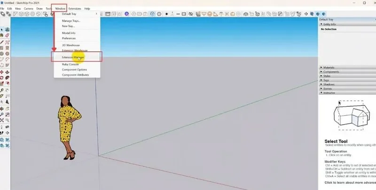The width and height of the screenshot is (376, 190).
Task: Pick the Eraser tool
Action: [8, 35]
